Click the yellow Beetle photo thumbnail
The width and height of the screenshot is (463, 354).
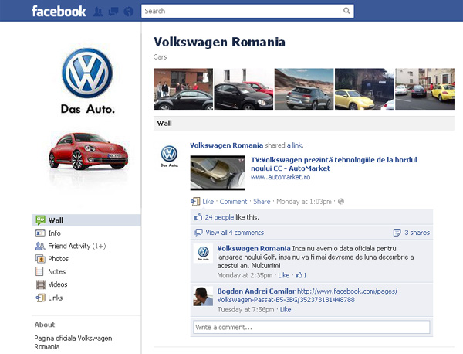tap(363, 89)
